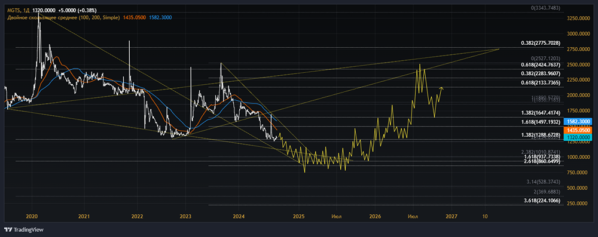The width and height of the screenshot is (598, 237).
Task: Click the 10 label on time axis
Action: coord(486,216)
